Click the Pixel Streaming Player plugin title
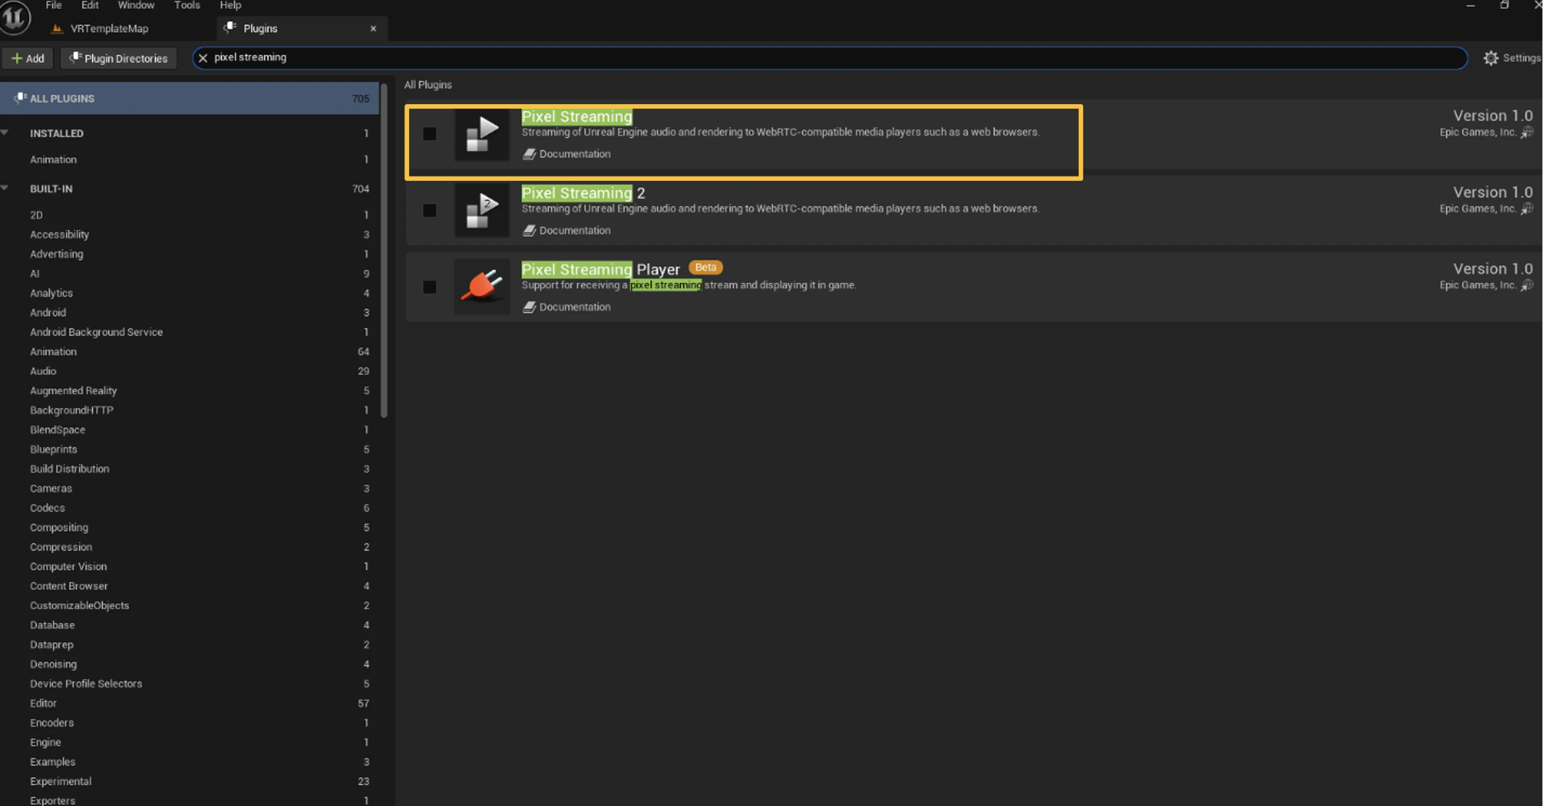The height and width of the screenshot is (806, 1543). tap(601, 270)
